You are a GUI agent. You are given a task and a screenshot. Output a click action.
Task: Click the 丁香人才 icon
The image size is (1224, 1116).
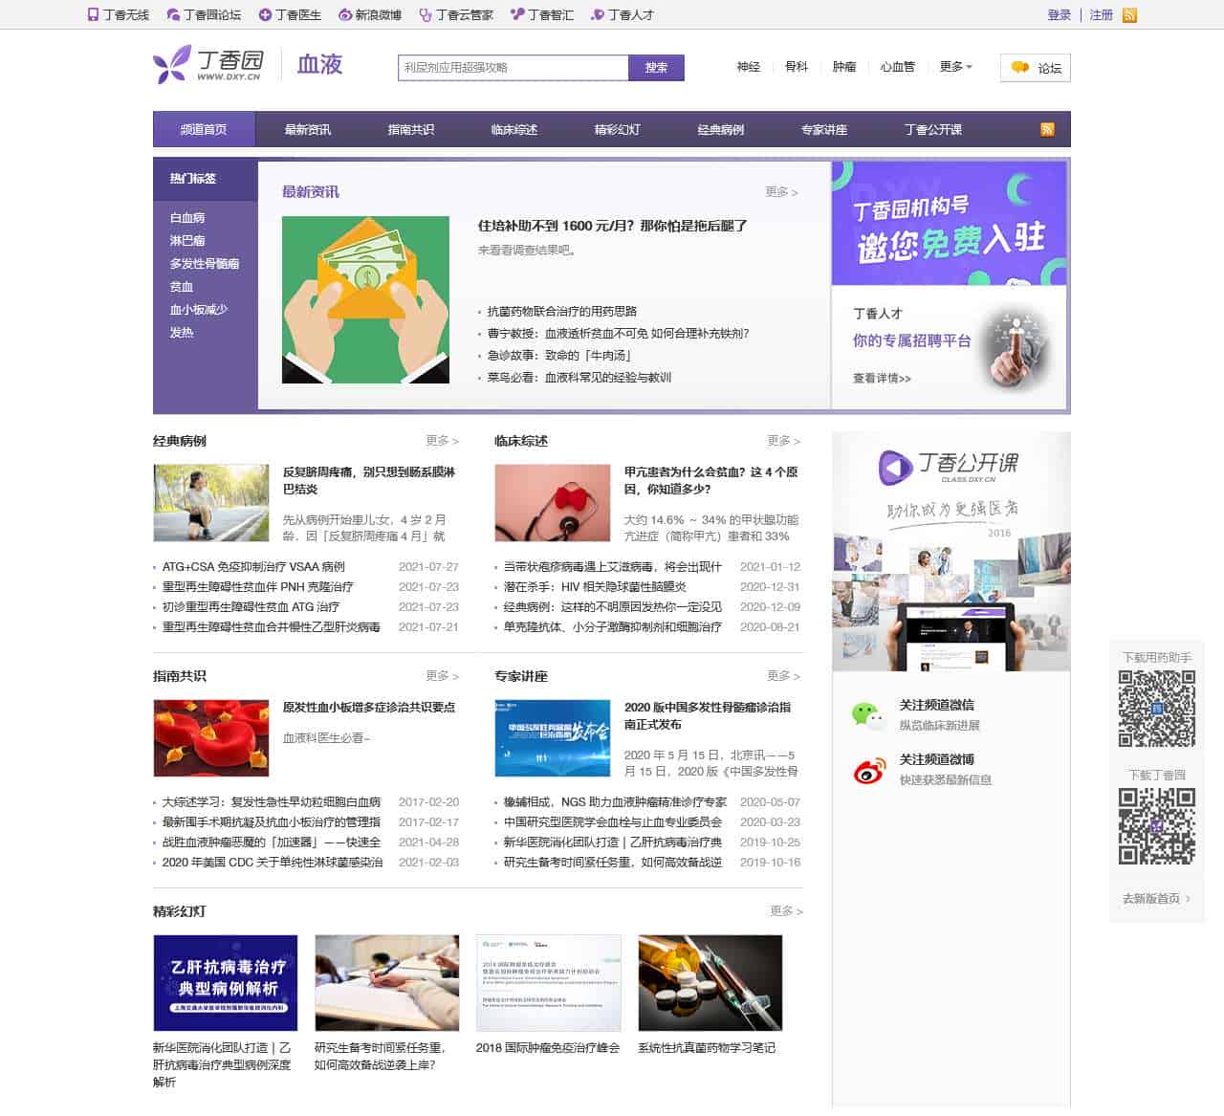[x=597, y=14]
